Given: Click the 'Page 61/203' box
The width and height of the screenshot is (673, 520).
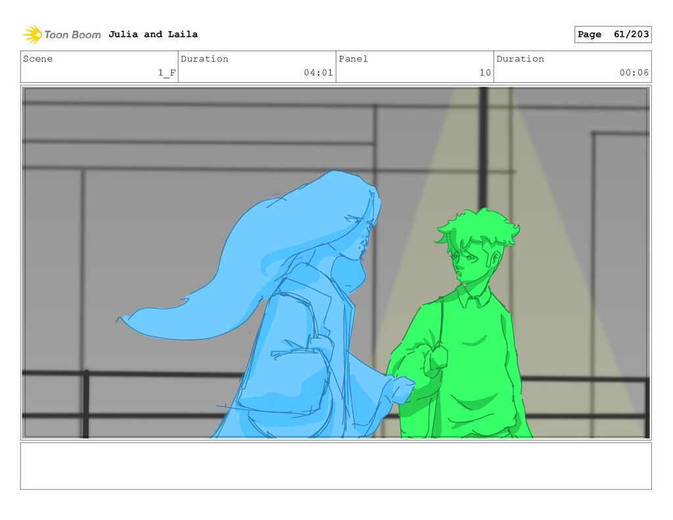Looking at the screenshot, I should [x=613, y=34].
